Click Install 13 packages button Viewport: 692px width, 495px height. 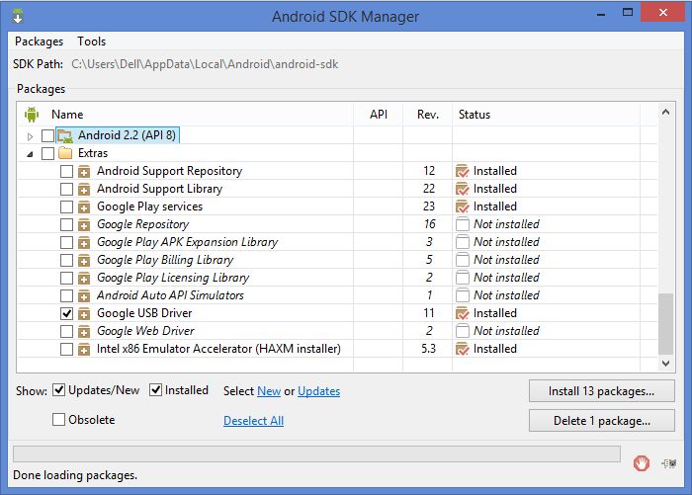(x=601, y=391)
